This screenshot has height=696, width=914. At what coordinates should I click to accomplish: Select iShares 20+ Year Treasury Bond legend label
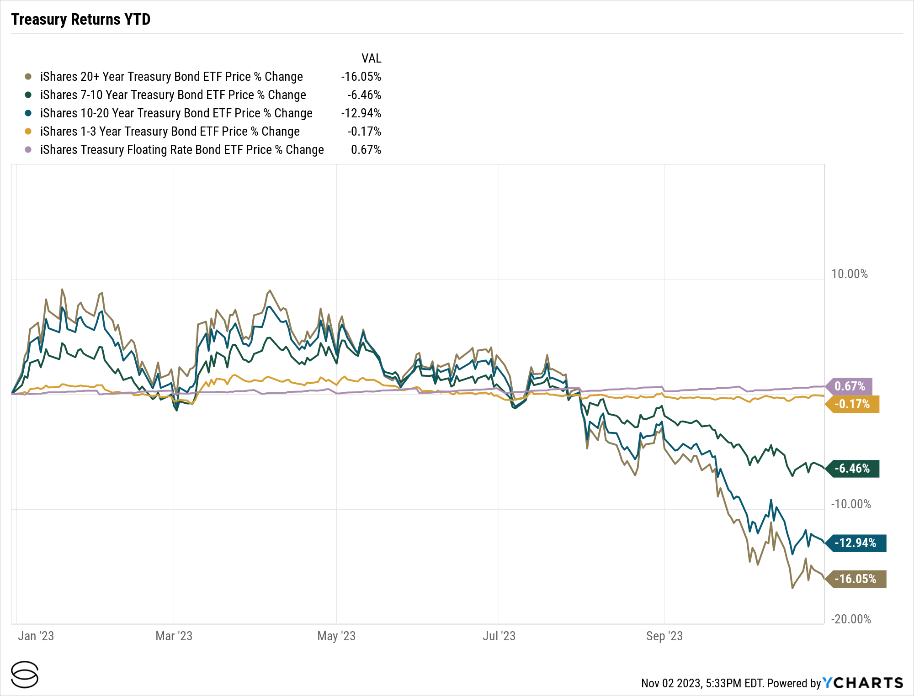pyautogui.click(x=171, y=77)
